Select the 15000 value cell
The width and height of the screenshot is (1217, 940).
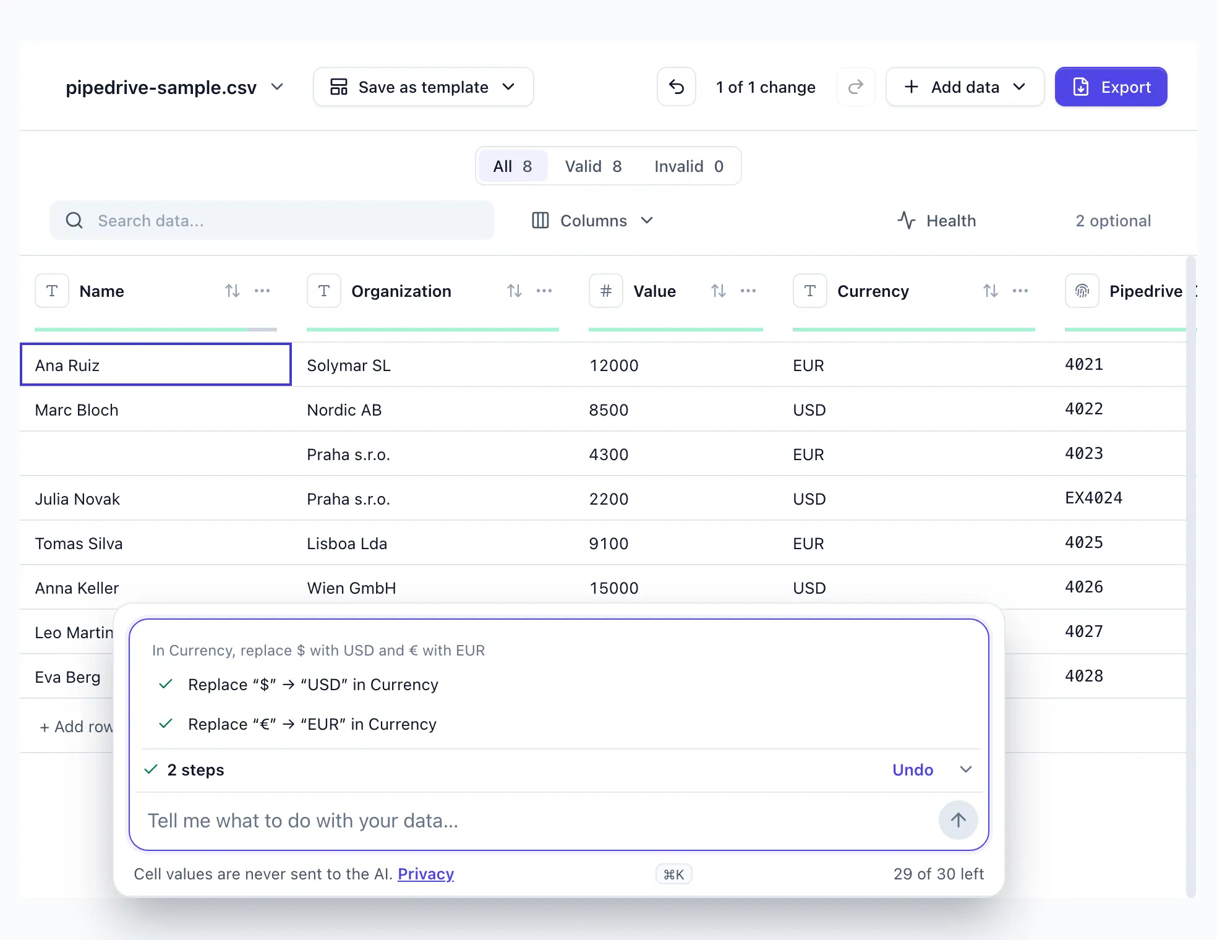click(x=676, y=587)
